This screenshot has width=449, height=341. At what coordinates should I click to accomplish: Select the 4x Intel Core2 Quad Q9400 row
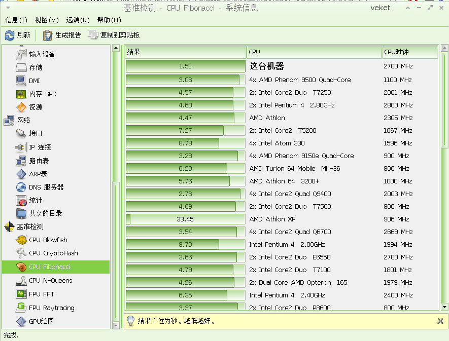tap(282, 194)
